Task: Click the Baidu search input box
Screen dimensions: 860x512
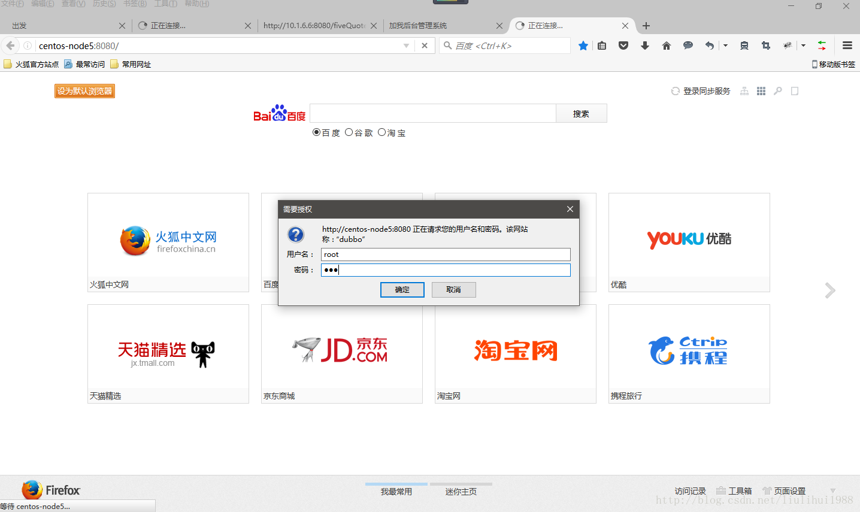Action: click(x=433, y=113)
